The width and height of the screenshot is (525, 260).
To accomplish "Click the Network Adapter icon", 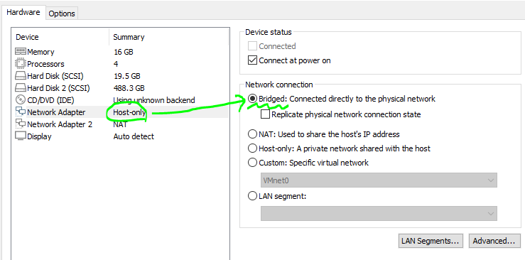I will (x=21, y=112).
